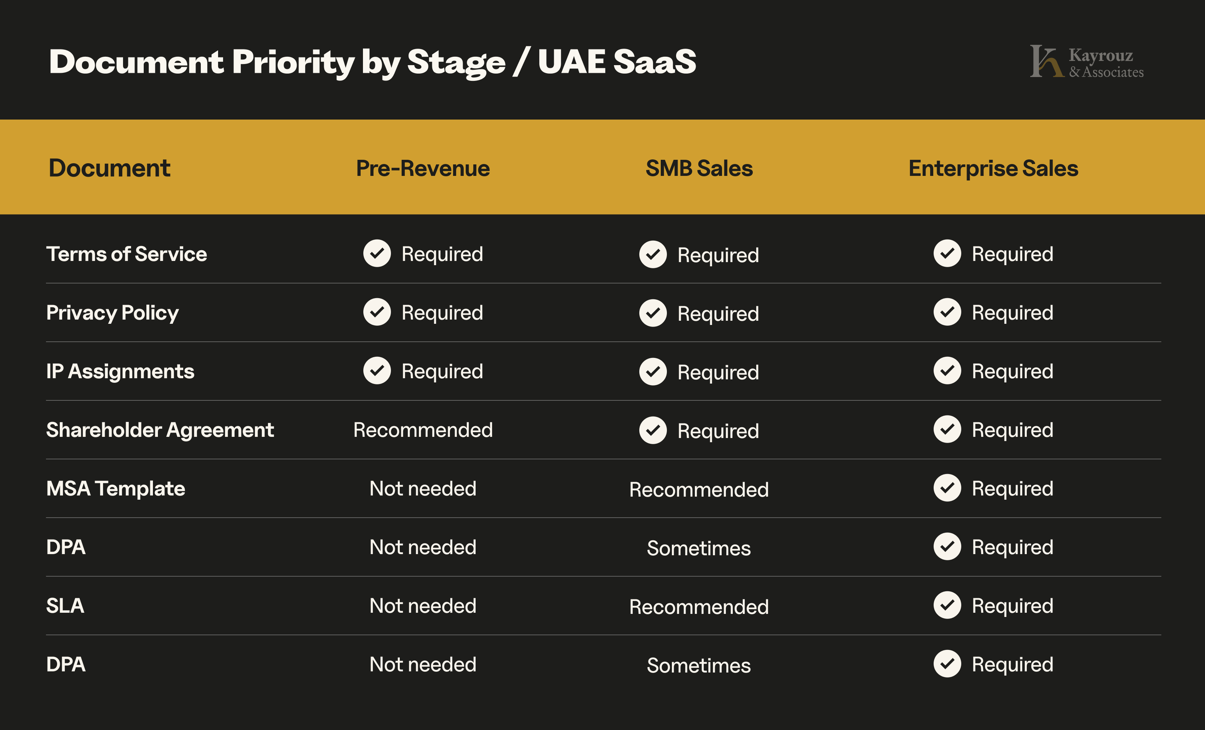Click Terms of Service Pre-Revenue checkmark icon

[x=376, y=253]
